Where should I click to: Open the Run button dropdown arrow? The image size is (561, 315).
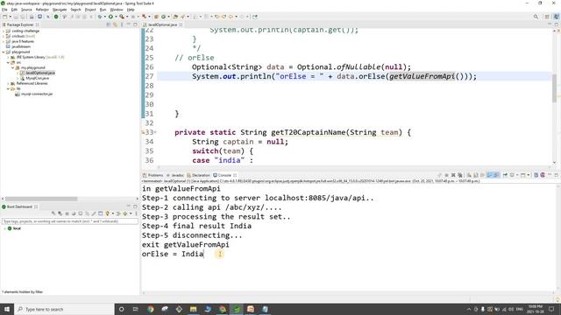[116, 17]
